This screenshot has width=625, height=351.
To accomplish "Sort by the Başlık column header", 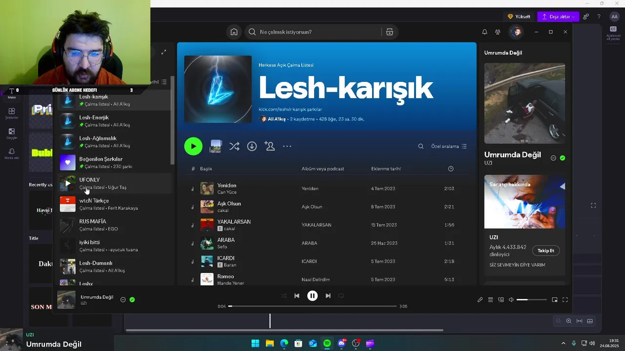I will pos(206,169).
